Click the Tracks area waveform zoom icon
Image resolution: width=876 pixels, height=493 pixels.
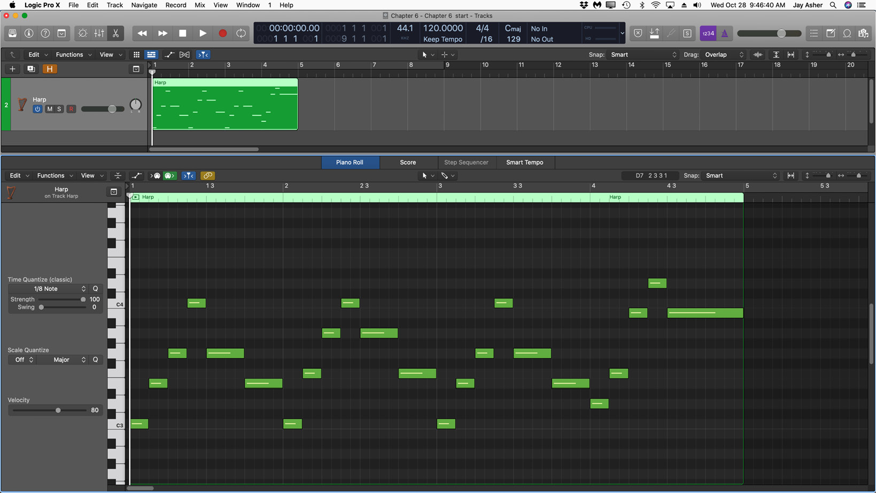click(758, 55)
